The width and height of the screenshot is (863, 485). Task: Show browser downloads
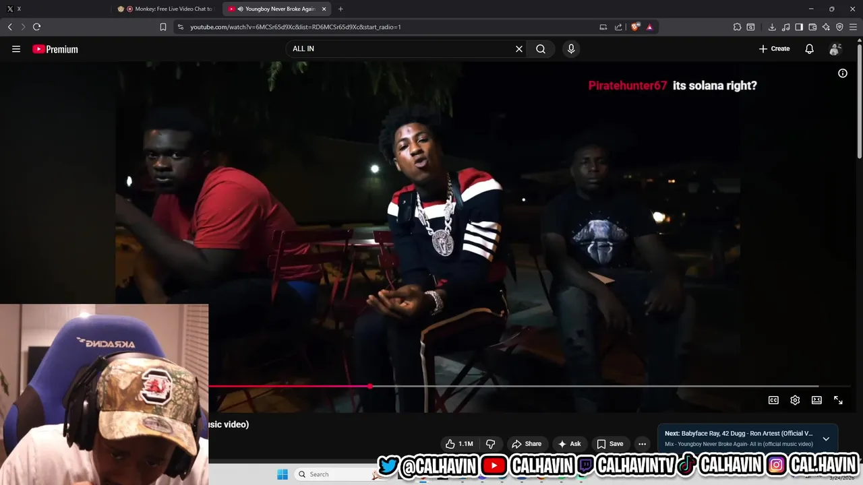click(x=772, y=27)
